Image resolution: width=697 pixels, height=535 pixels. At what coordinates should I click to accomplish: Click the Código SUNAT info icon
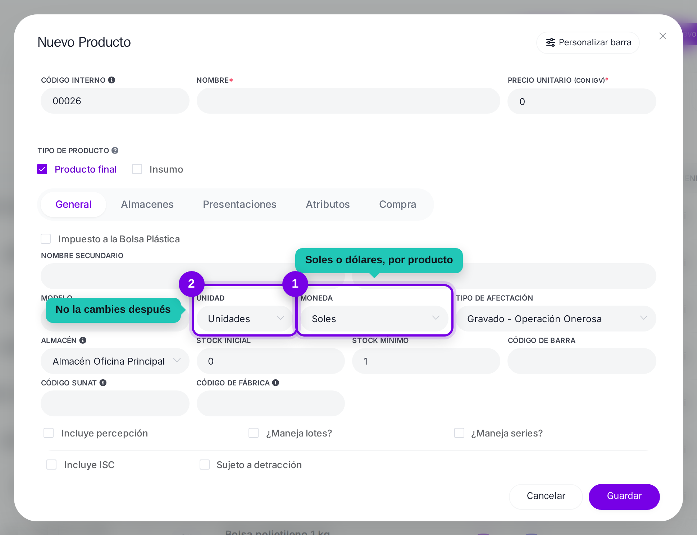tap(103, 383)
